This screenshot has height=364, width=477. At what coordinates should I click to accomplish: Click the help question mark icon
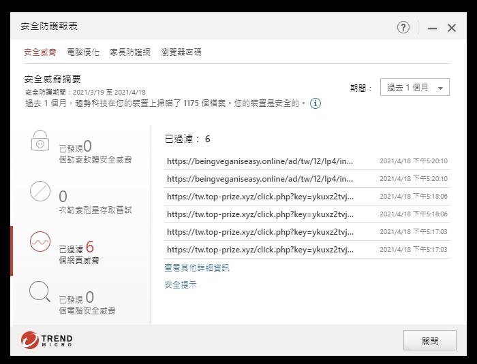403,27
